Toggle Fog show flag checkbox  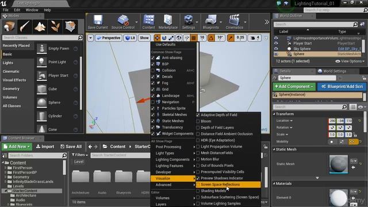pos(153,83)
